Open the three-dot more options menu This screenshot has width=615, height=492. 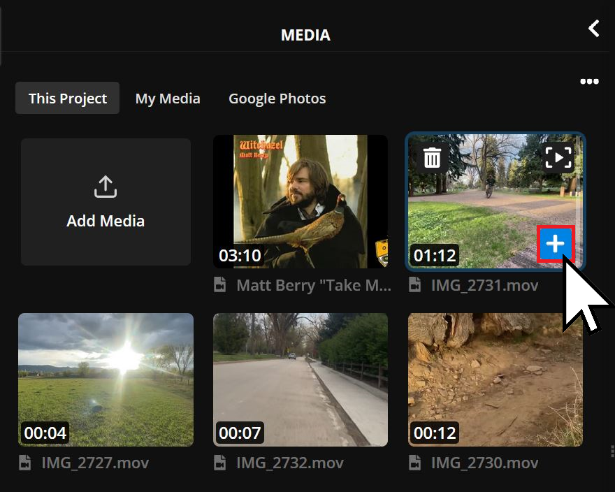(589, 82)
